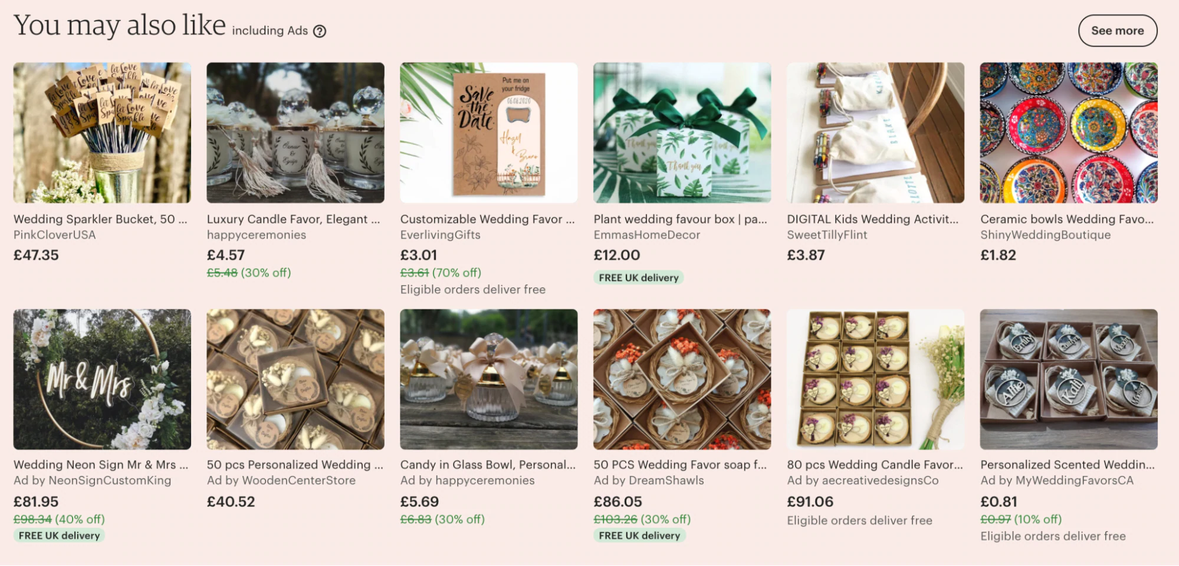Click Ad by DreamShawls seller text
1179x566 pixels.
click(x=649, y=481)
